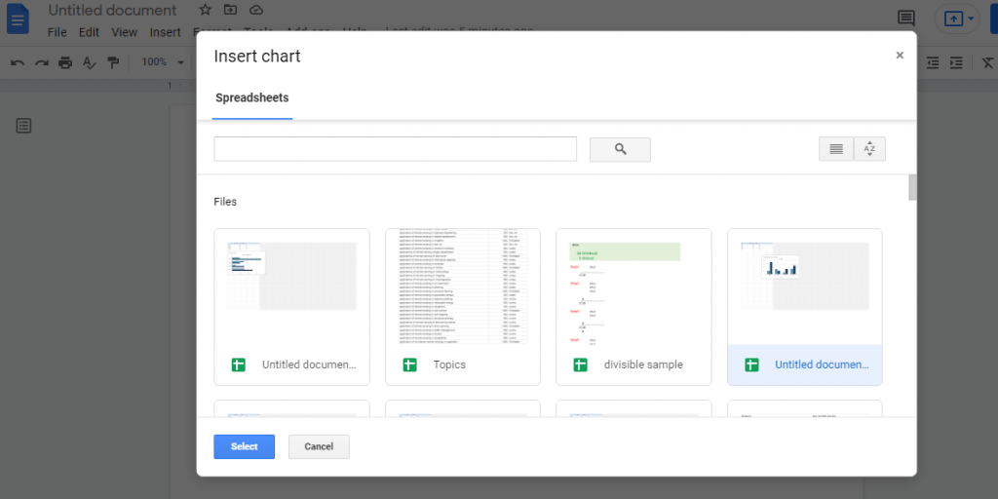998x499 pixels.
Task: Click the Insert chart dialog title
Action: [257, 56]
